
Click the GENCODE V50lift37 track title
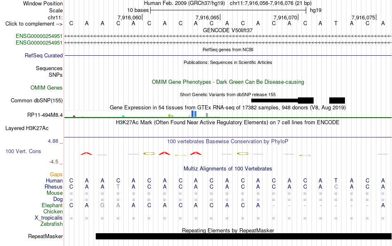[228, 30]
